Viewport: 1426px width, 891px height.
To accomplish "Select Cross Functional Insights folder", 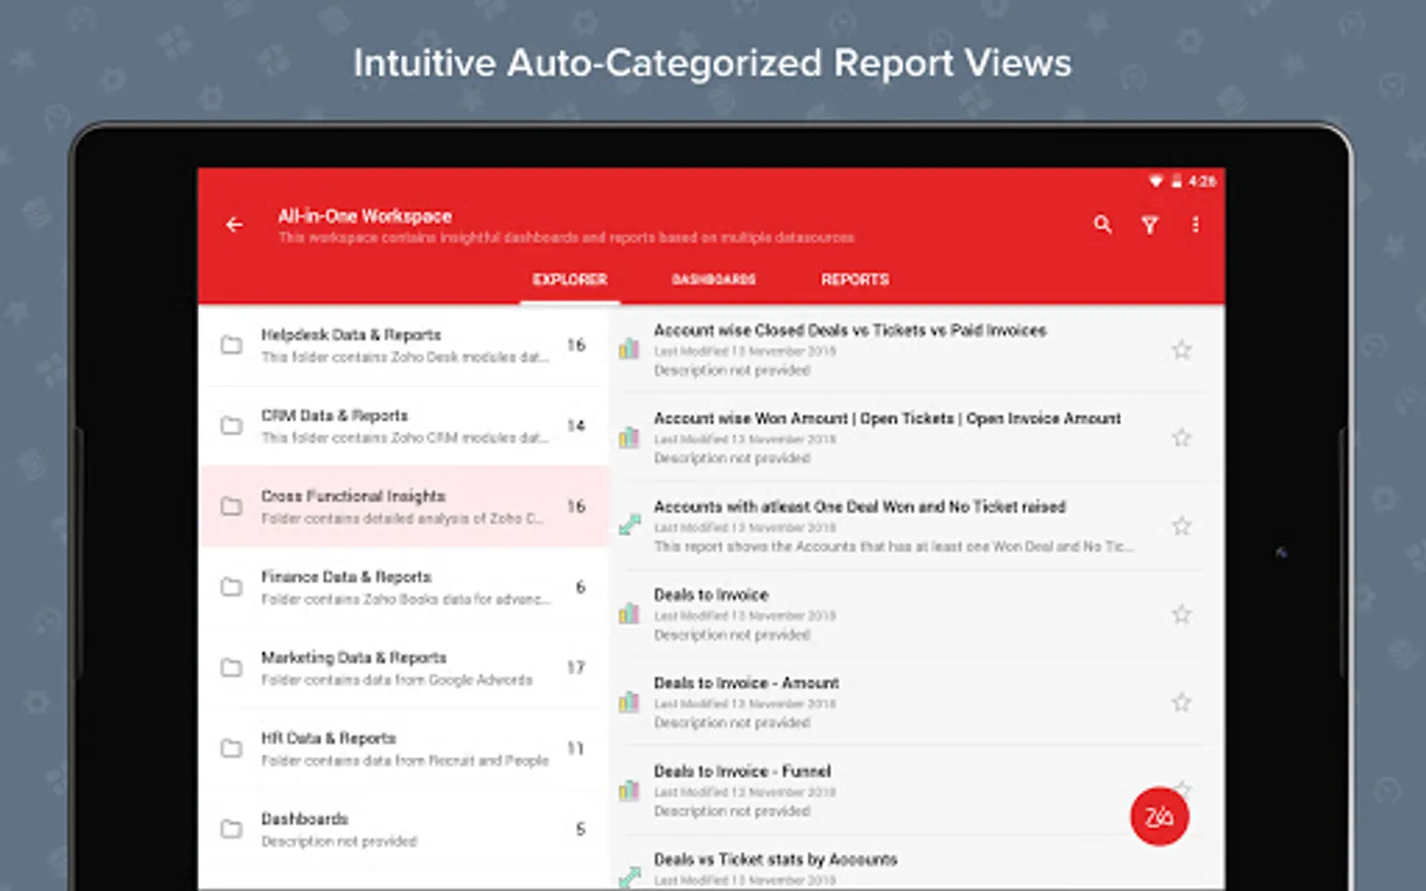I will click(x=404, y=507).
